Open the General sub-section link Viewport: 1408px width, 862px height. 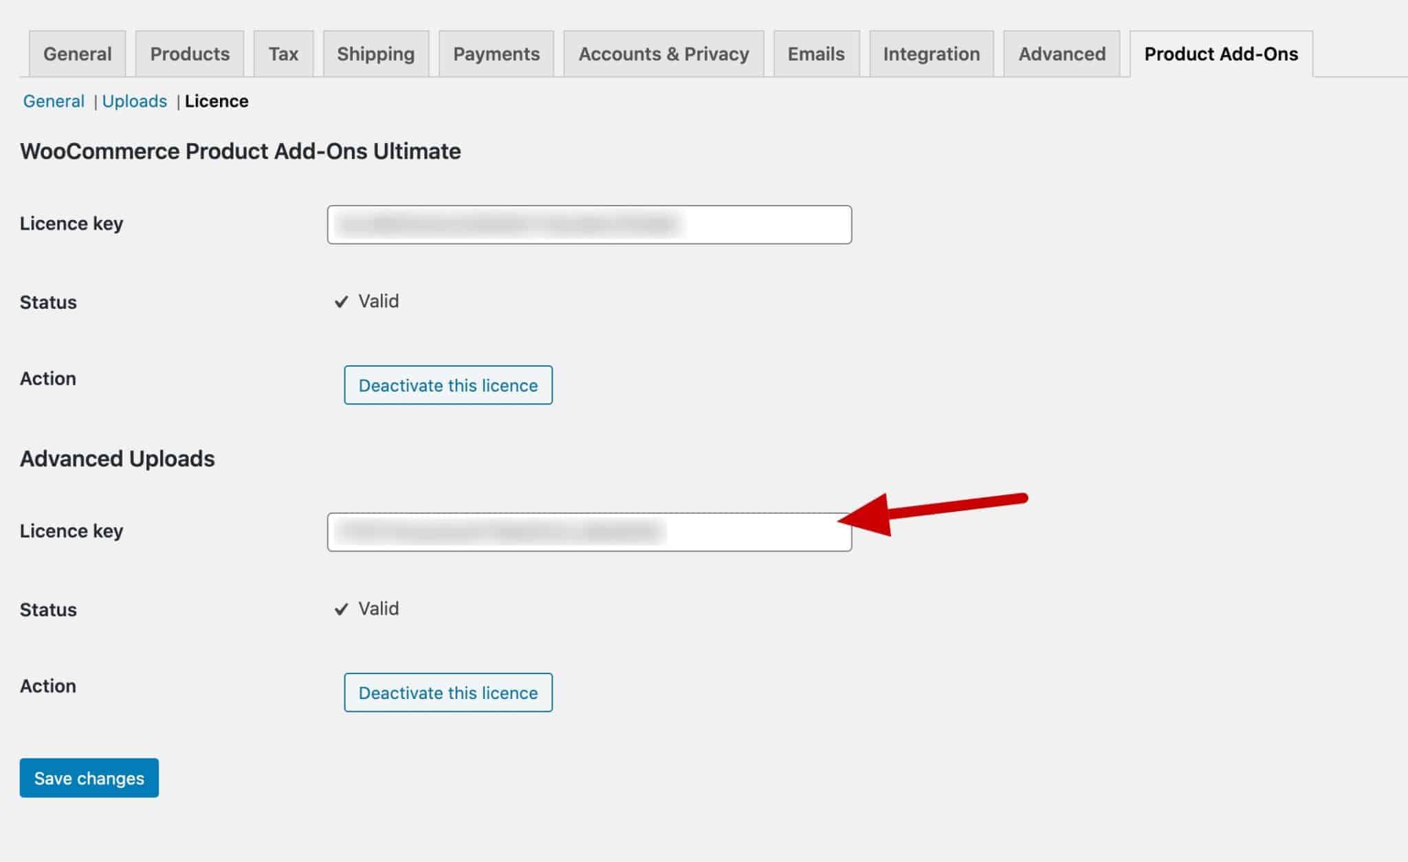coord(54,100)
